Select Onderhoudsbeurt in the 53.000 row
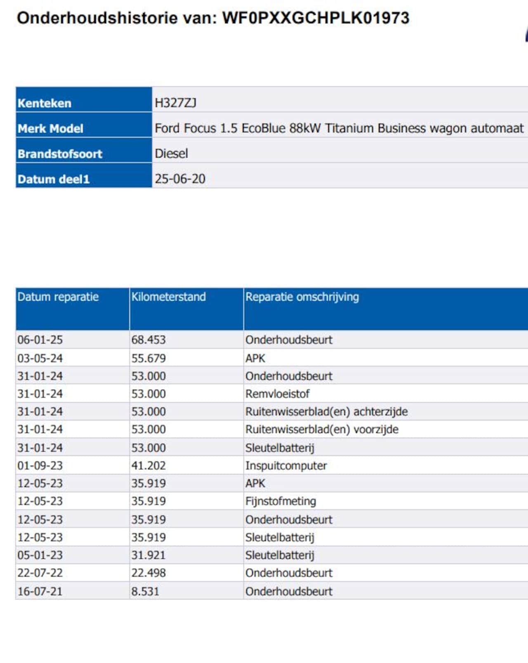This screenshot has width=528, height=663. click(x=289, y=376)
